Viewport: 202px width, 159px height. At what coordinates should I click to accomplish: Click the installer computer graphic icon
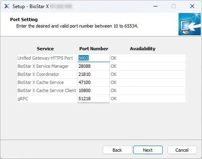(189, 24)
